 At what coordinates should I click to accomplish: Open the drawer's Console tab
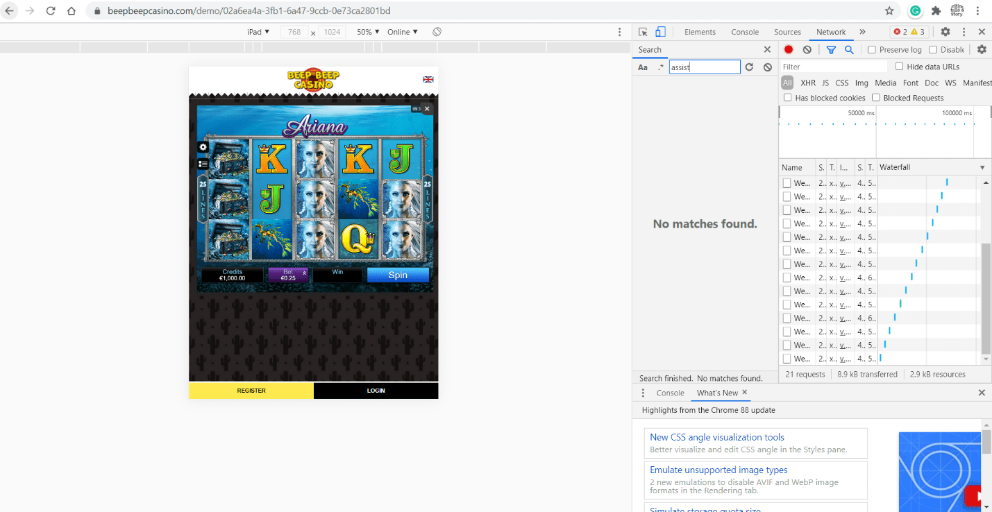tap(671, 393)
